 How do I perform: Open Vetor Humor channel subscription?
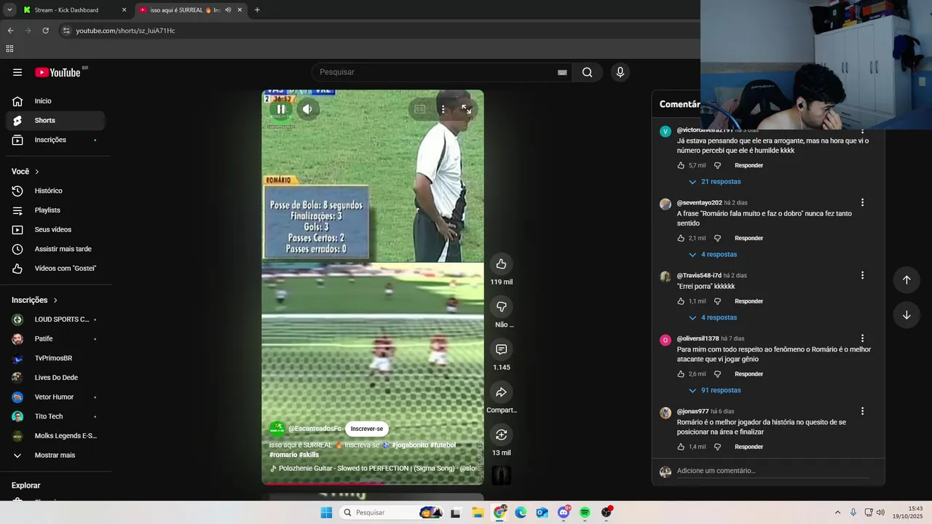point(55,397)
